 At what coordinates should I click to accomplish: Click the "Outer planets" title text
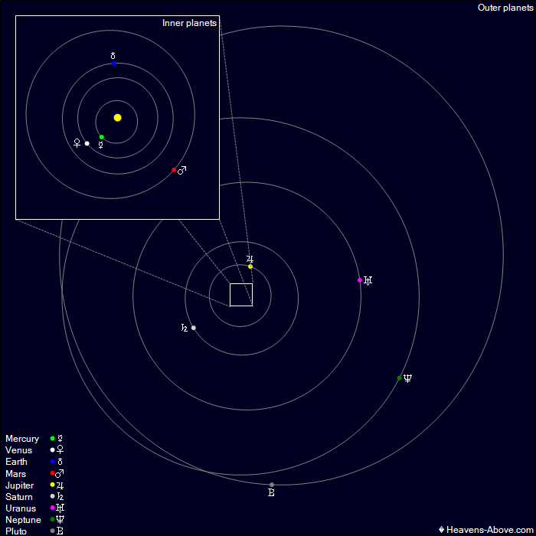[505, 8]
